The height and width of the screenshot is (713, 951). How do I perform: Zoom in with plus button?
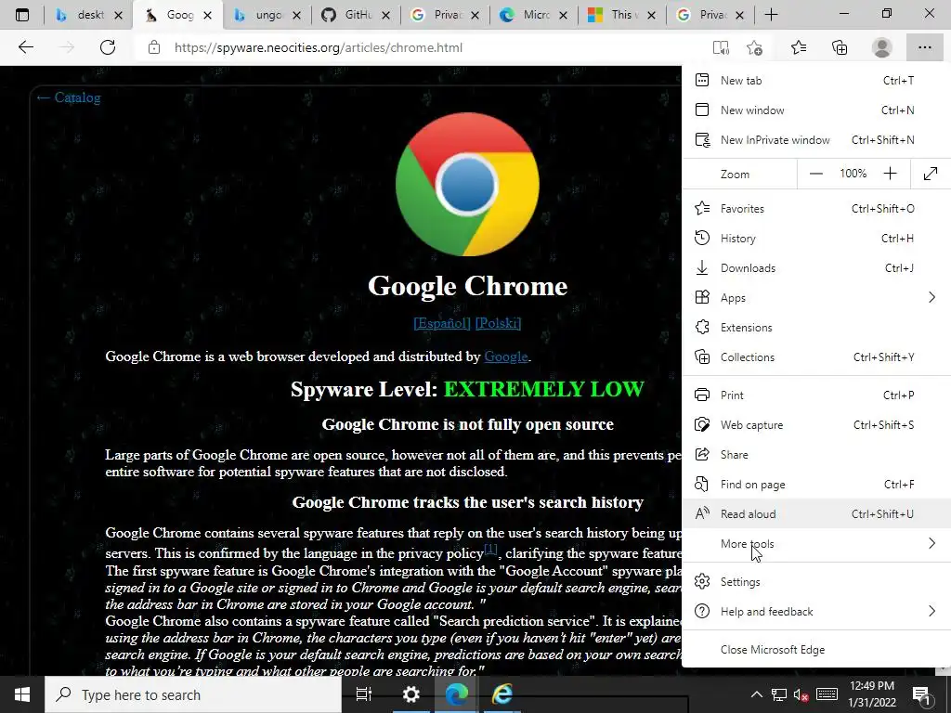coord(890,174)
